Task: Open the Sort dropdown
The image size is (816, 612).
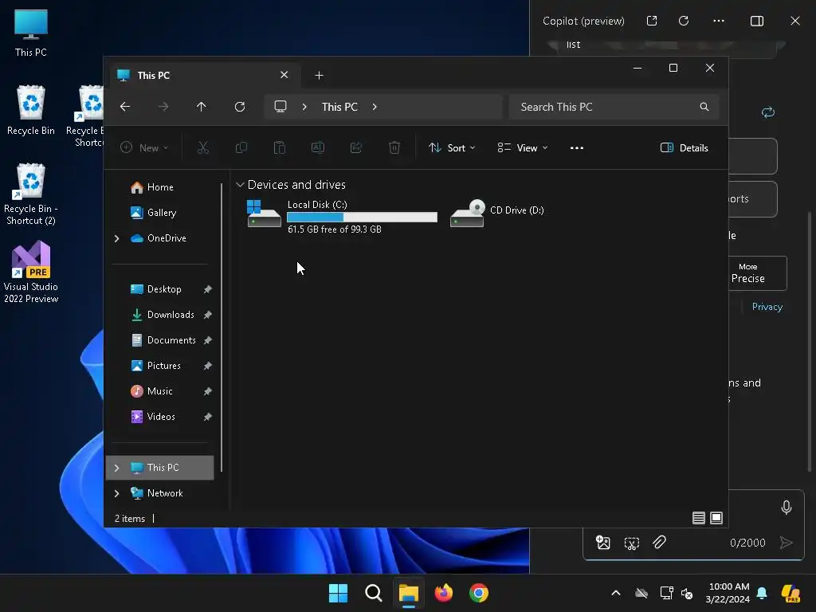Action: click(452, 147)
